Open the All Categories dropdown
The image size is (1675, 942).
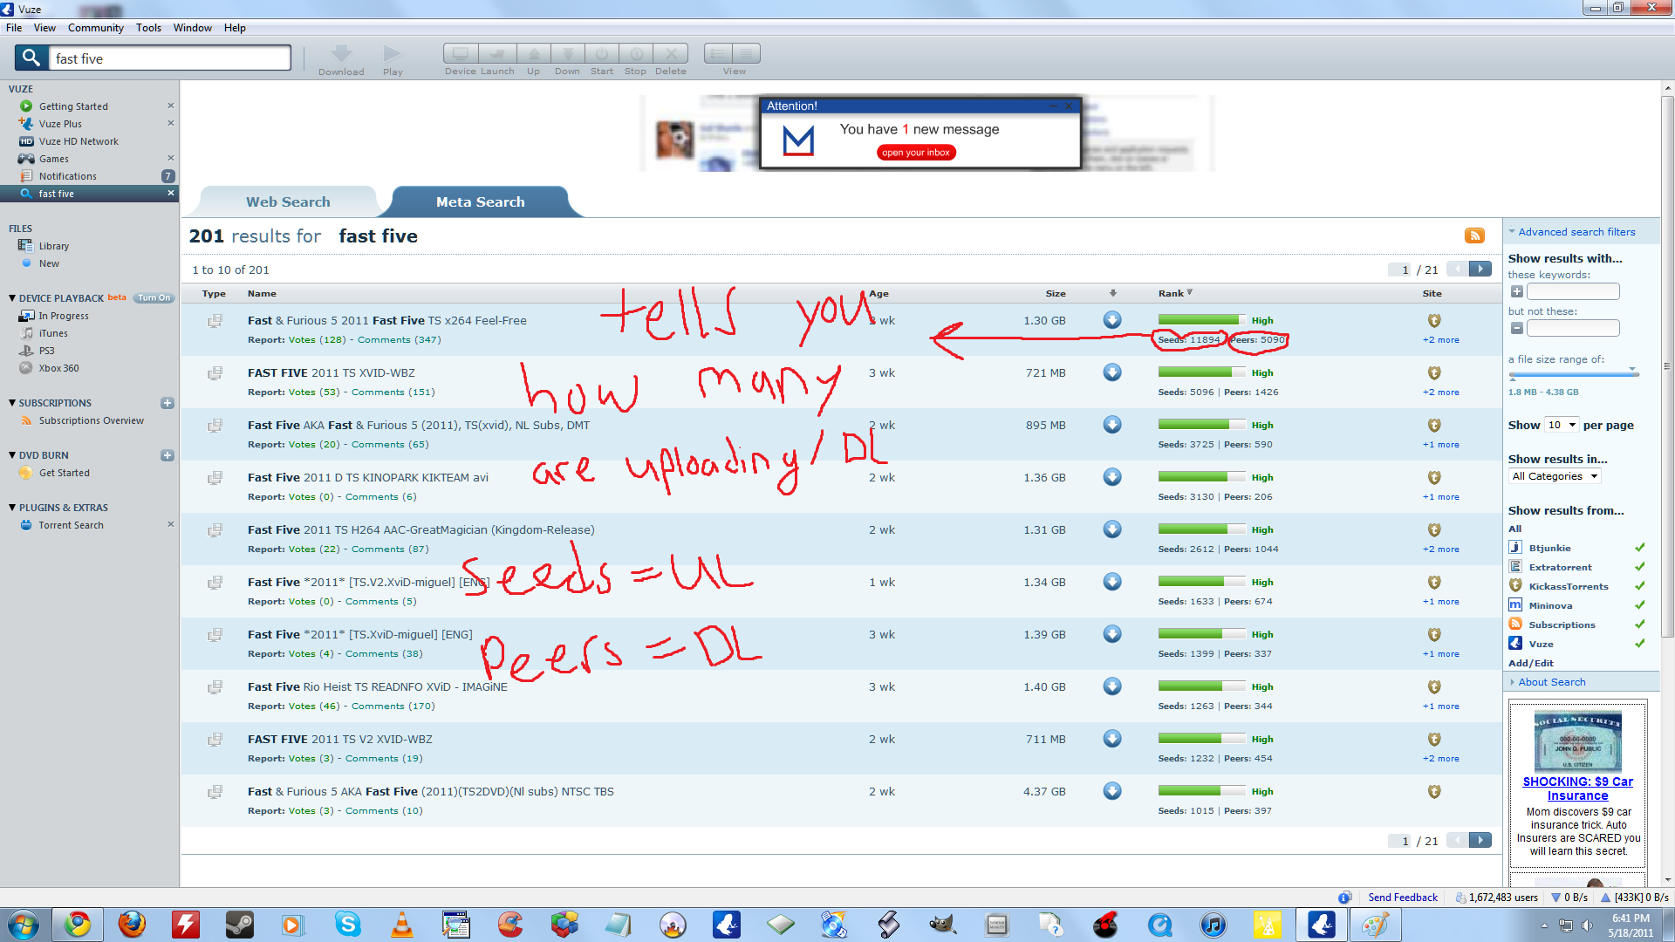(x=1555, y=476)
